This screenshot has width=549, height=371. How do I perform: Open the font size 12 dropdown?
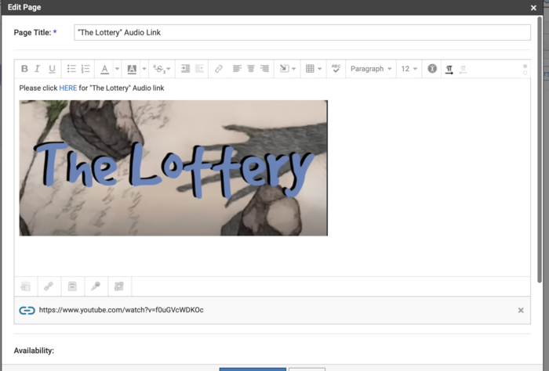point(409,69)
